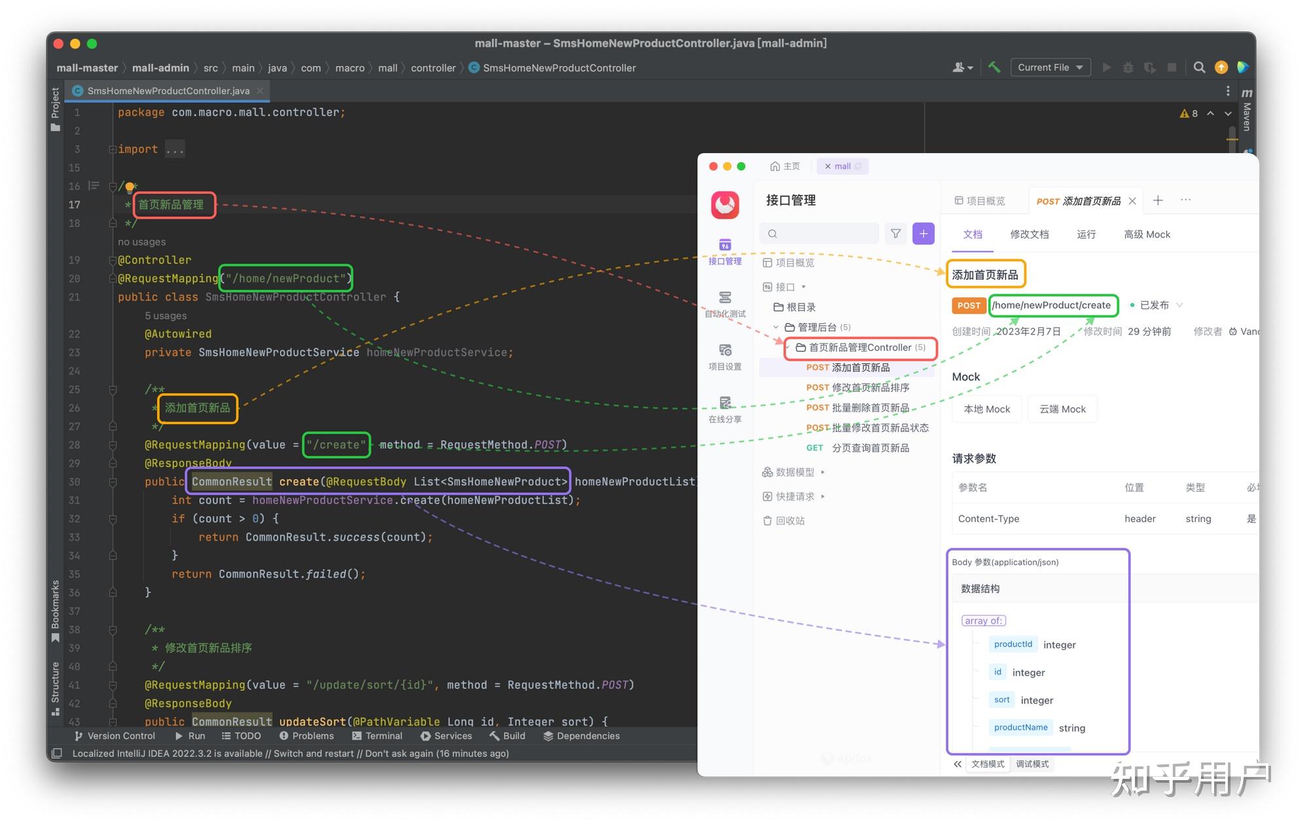1309x824 pixels.
Task: Click the filter funnel icon in 接口管理
Action: coord(895,234)
